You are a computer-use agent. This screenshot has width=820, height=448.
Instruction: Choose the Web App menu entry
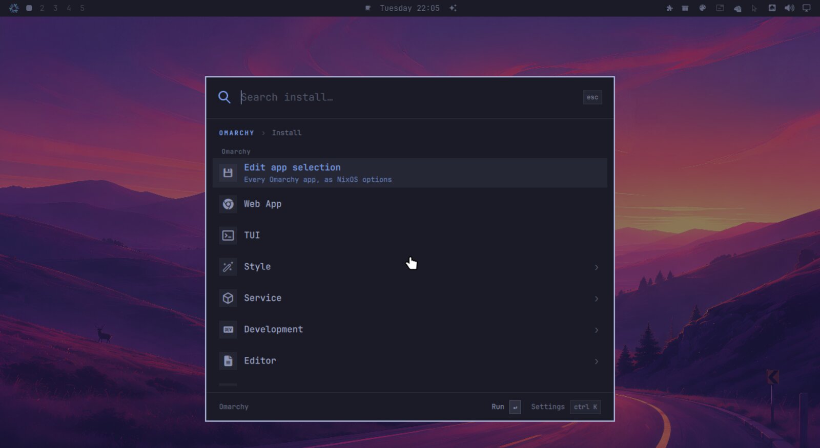(x=410, y=204)
